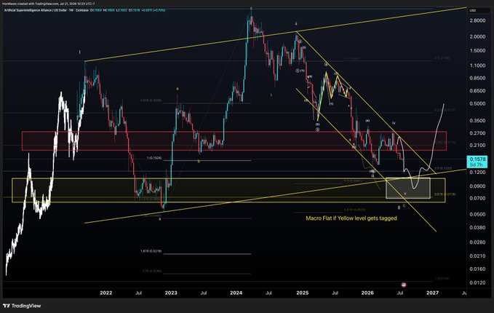This screenshot has width=494, height=313.
Task: Select the yellow wave b label
Action: coord(199,162)
